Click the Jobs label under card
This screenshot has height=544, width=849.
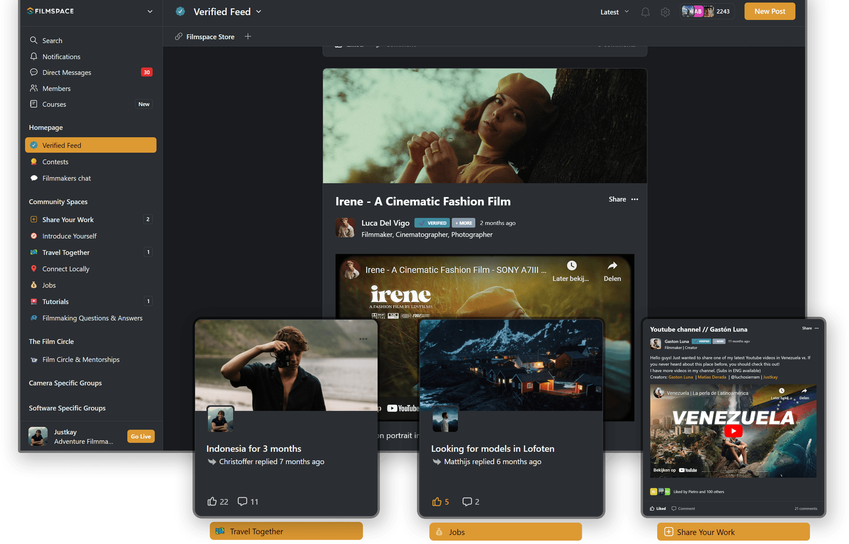(x=506, y=532)
